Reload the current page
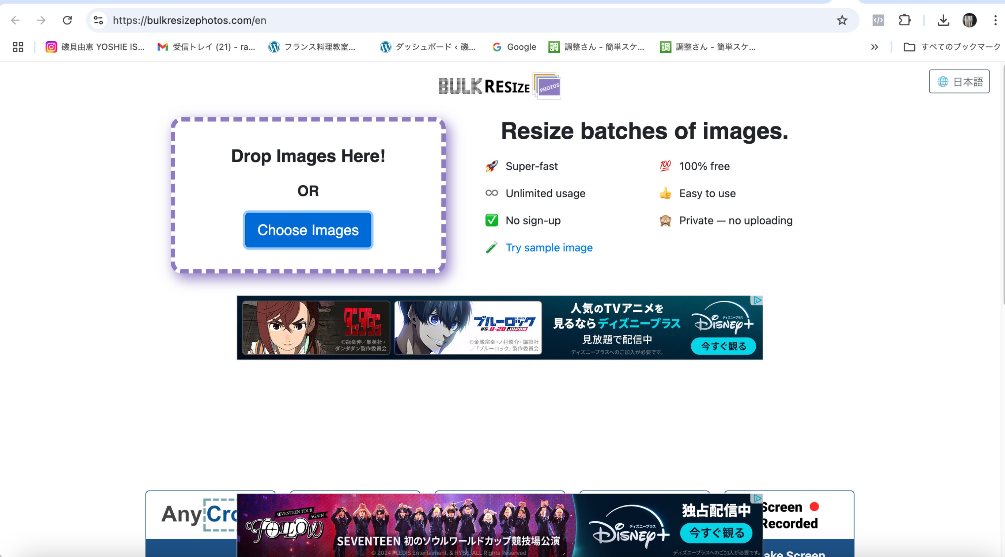 tap(68, 20)
